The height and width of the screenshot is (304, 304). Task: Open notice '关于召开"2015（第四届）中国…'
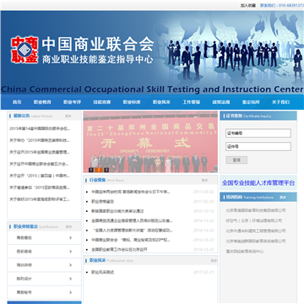coord(40,176)
